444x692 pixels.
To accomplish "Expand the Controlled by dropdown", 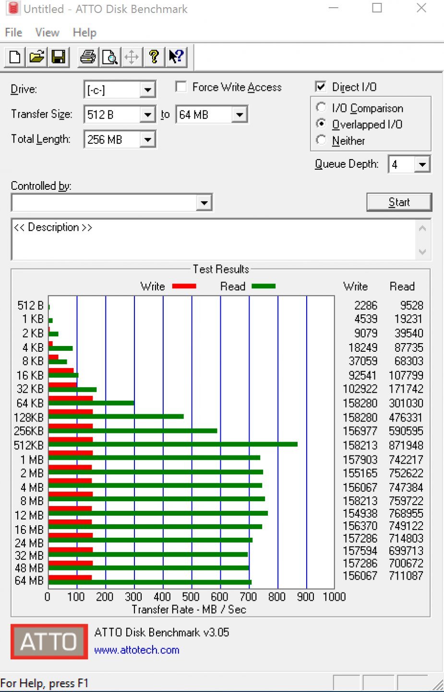I will pyautogui.click(x=204, y=203).
